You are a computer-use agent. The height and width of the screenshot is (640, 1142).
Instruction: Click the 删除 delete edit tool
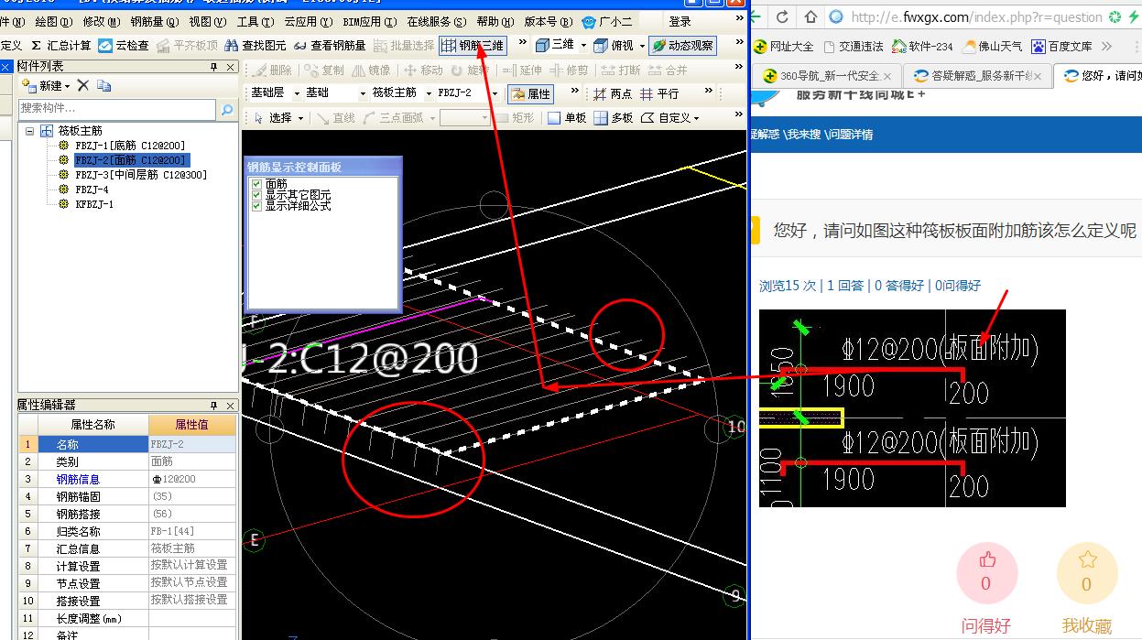click(x=272, y=70)
